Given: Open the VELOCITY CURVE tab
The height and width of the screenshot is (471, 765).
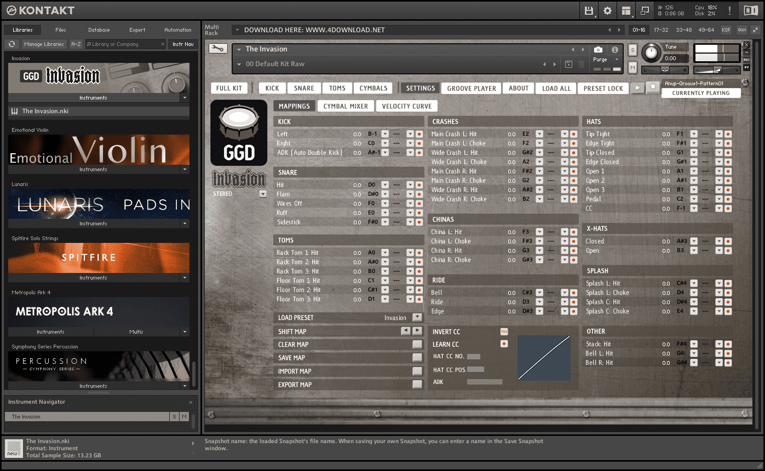Looking at the screenshot, I should click(407, 106).
